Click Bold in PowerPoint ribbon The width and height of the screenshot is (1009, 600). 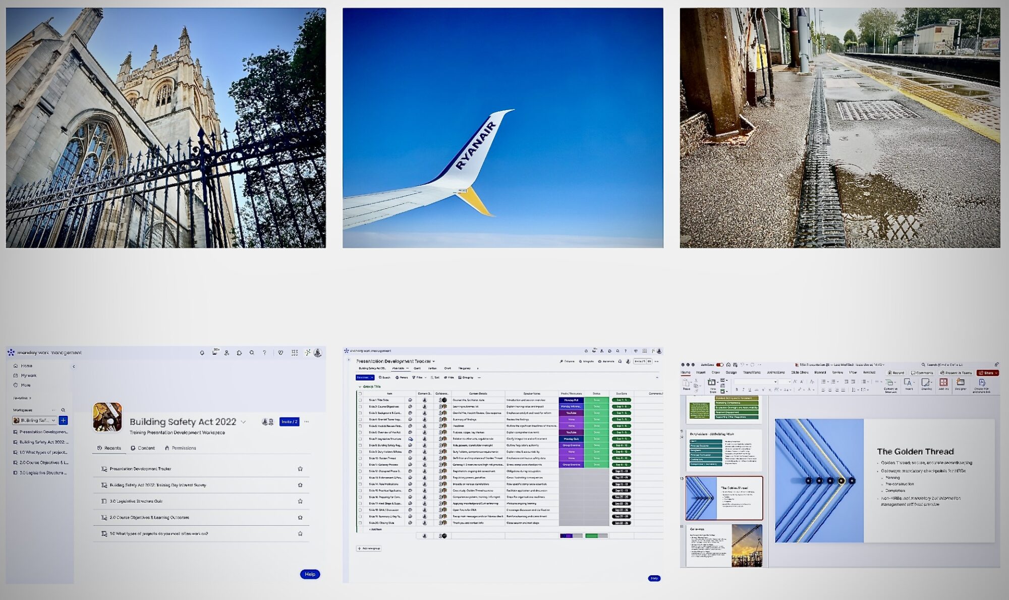click(x=737, y=390)
